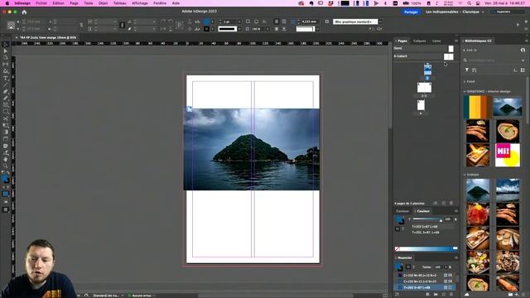530x298 pixels.
Task: Click the Partager button
Action: [411, 12]
